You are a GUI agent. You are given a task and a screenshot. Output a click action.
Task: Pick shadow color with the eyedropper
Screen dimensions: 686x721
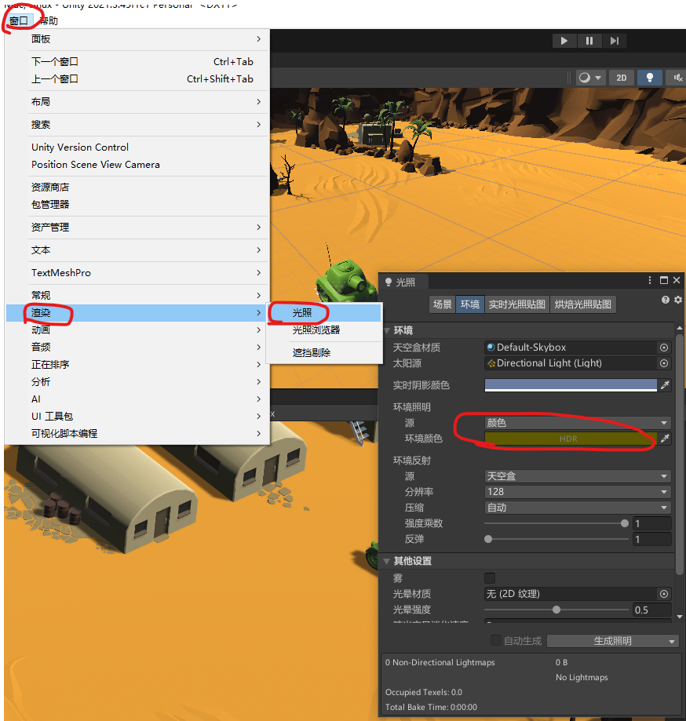tap(665, 385)
